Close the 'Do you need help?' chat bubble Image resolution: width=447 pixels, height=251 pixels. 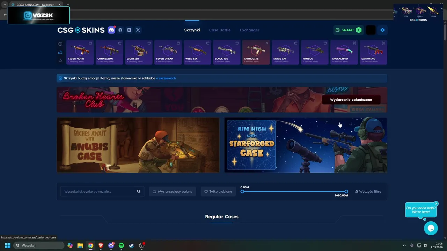tap(436, 203)
